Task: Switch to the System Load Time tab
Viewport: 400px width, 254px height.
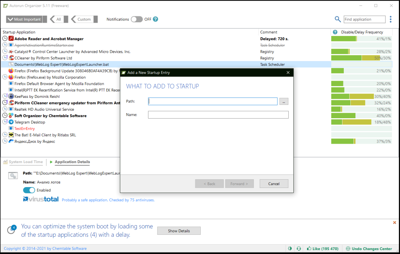Action: 23,162
